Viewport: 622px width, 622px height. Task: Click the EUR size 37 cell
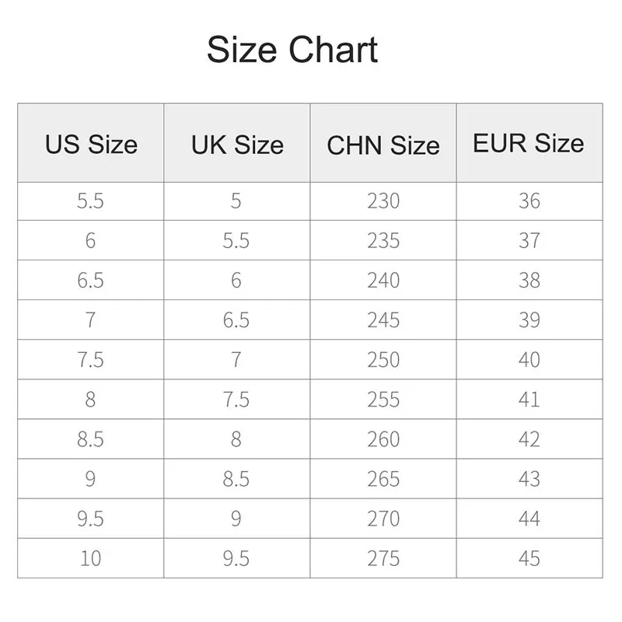pyautogui.click(x=529, y=241)
